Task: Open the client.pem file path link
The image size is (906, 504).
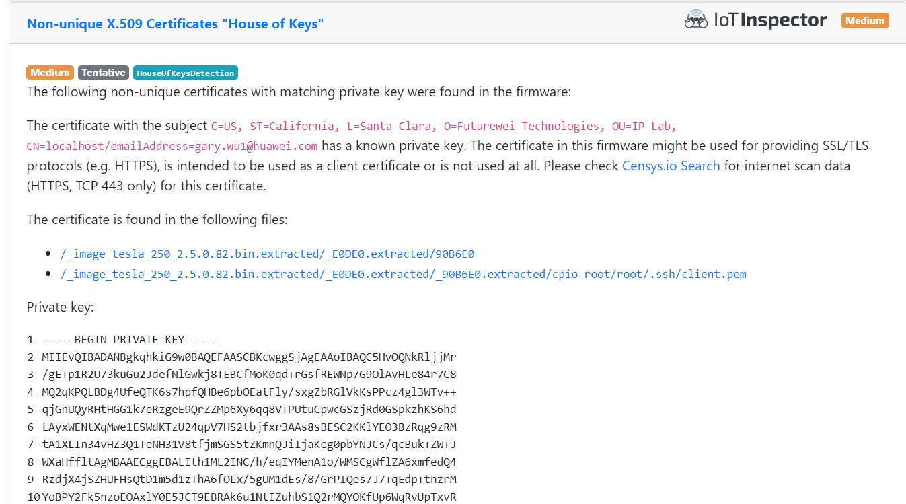Action: coord(404,274)
